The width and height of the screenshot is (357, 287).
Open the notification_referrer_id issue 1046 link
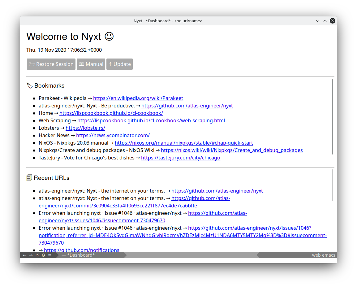pyautogui.click(x=183, y=236)
